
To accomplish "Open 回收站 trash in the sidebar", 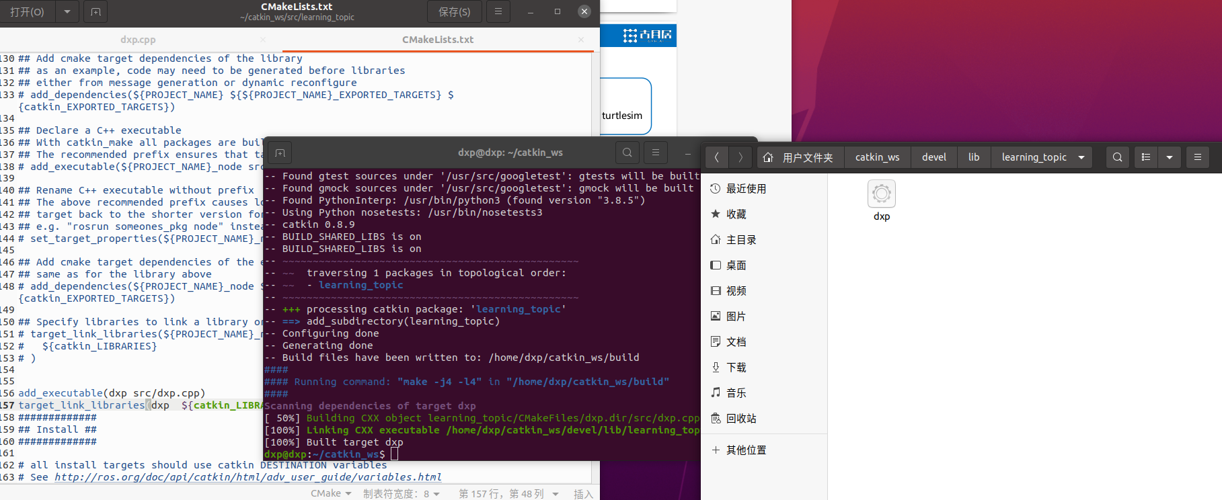I will pos(764,419).
